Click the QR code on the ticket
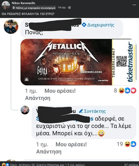139x166 pixels. (122, 61)
